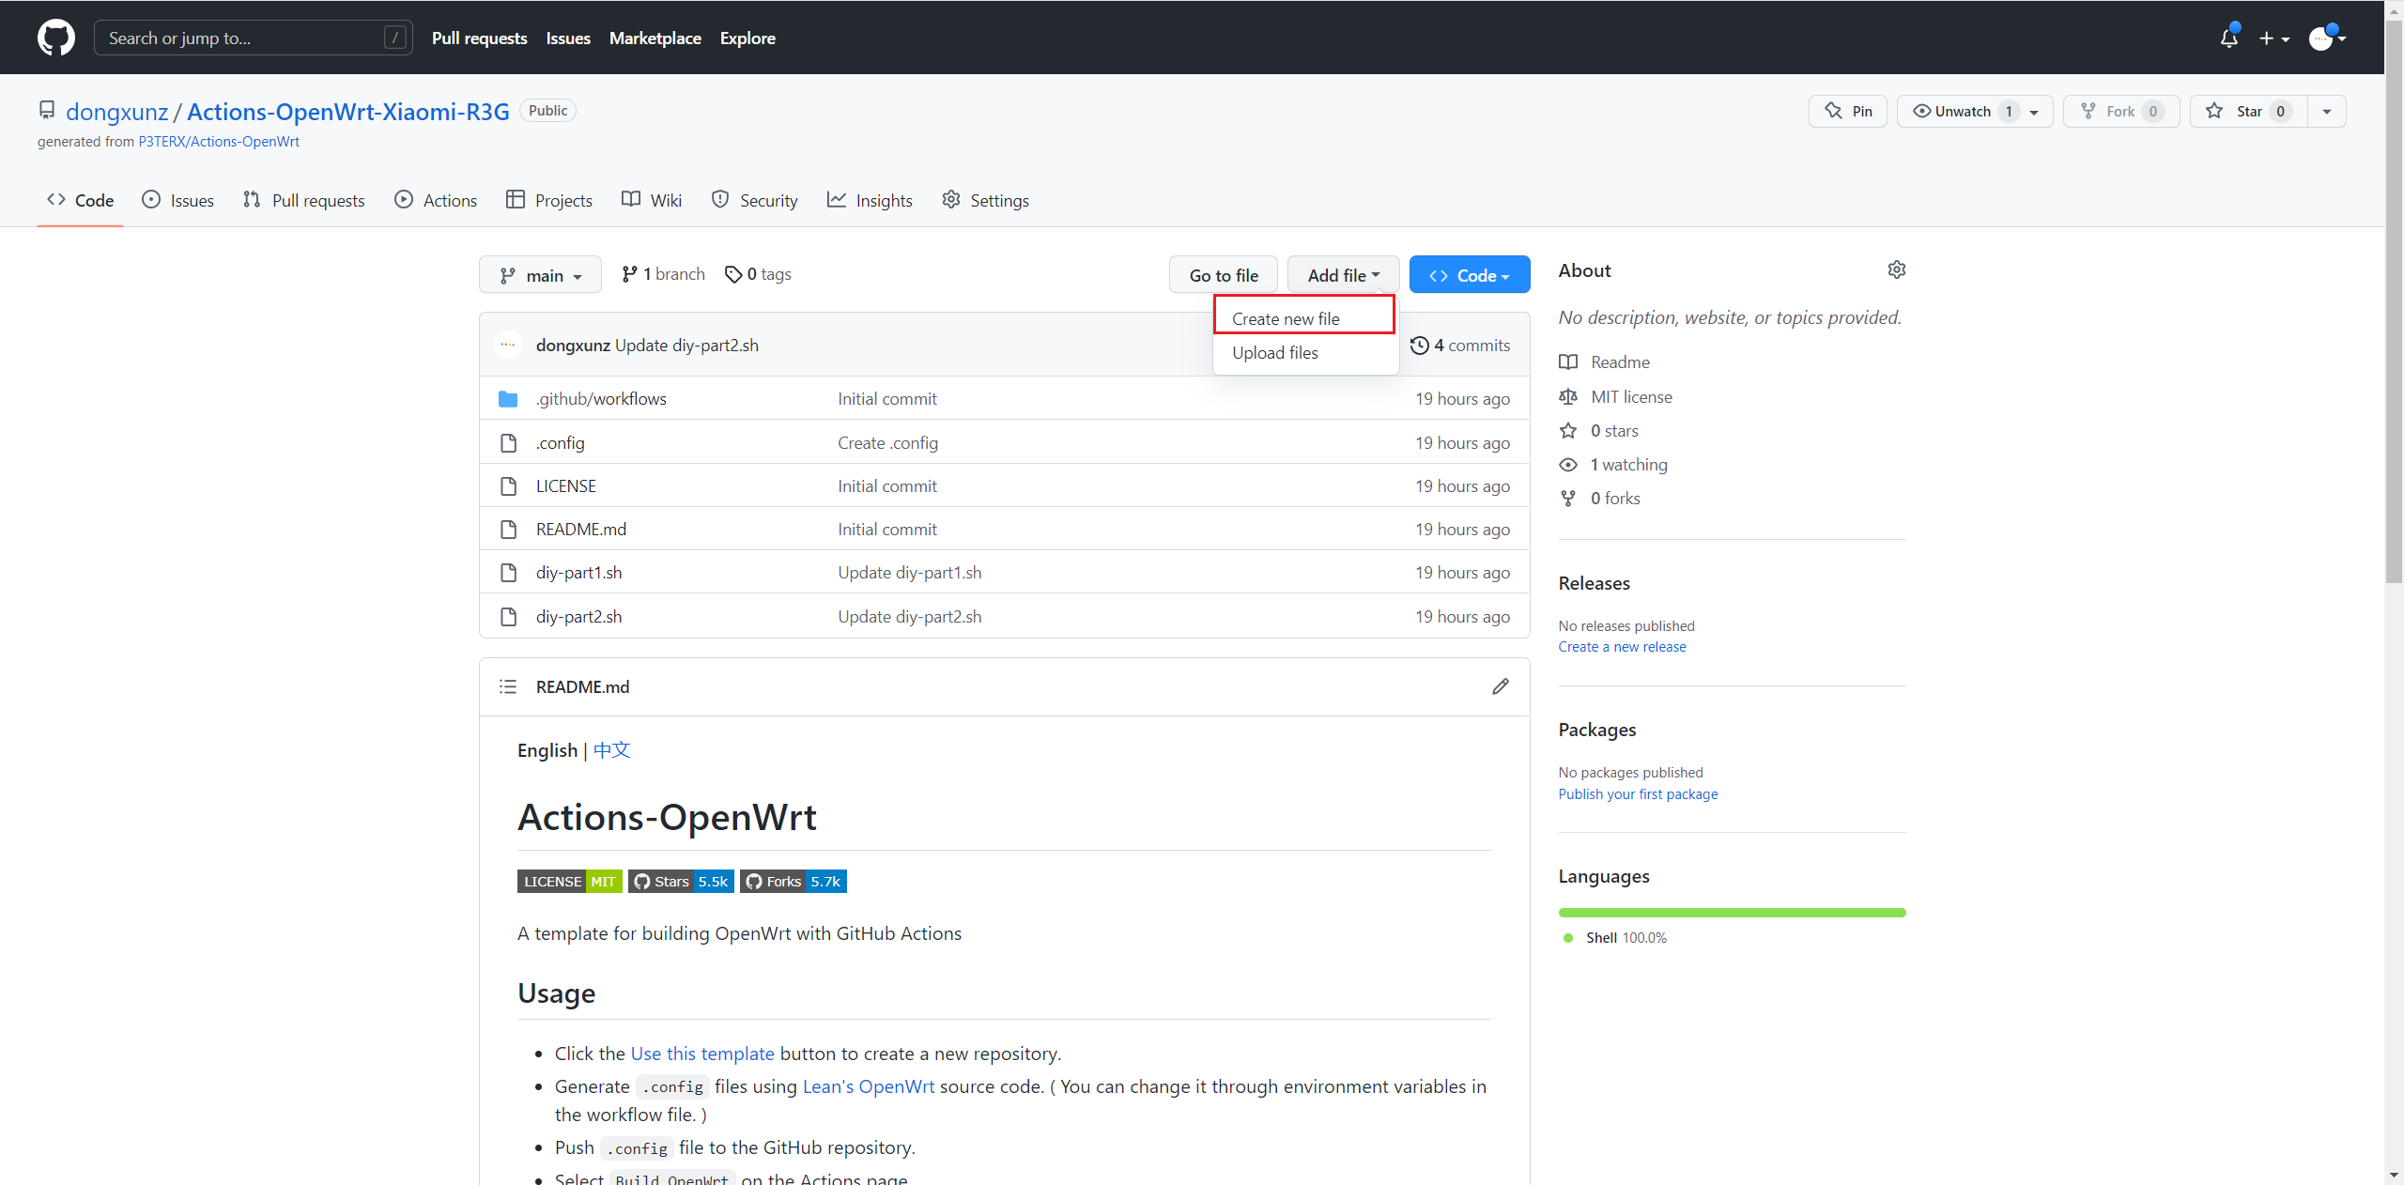Expand the star lists dropdown arrow
2404x1185 pixels.
[2326, 111]
